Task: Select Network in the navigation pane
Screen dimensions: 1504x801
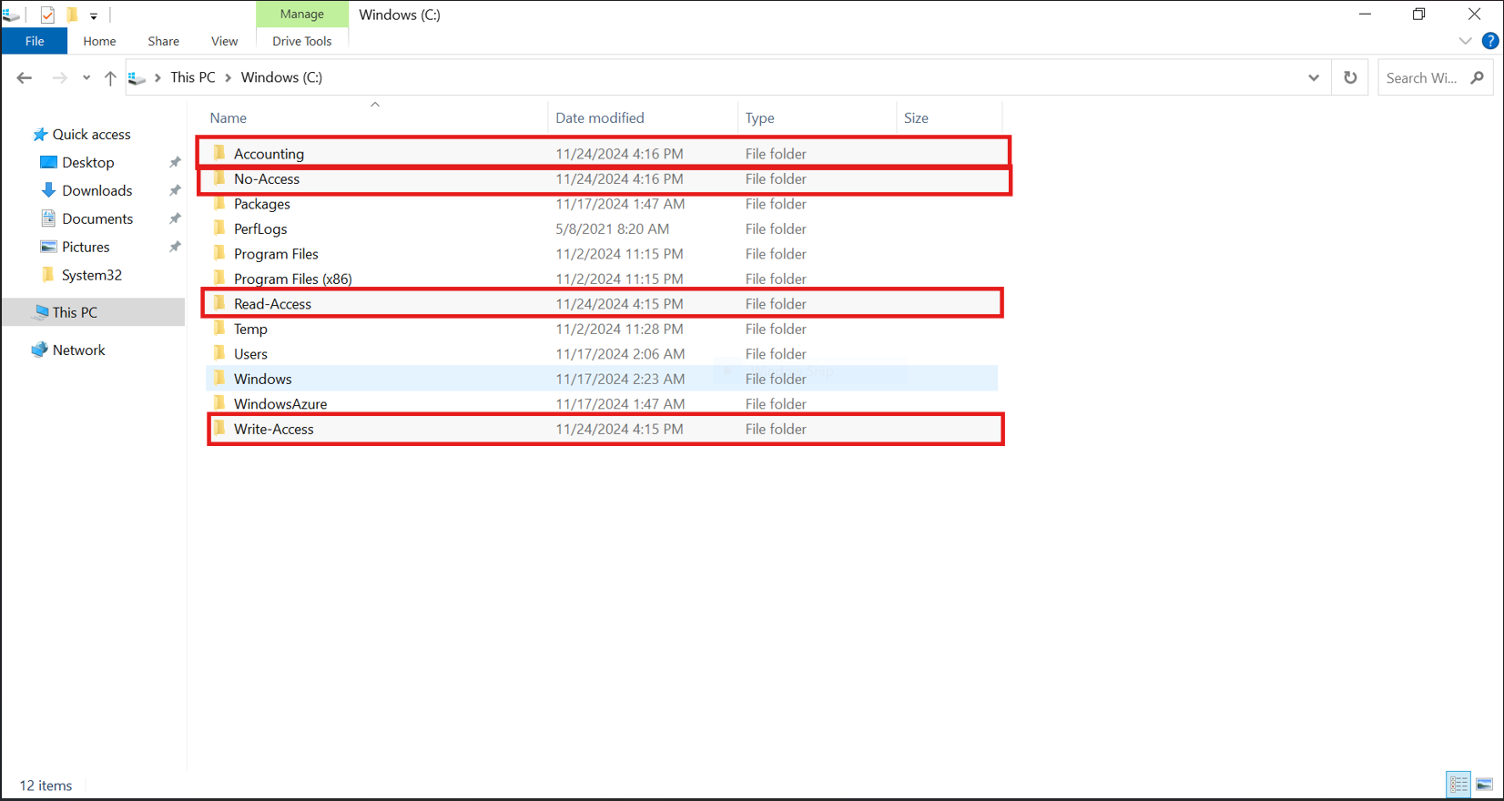Action: point(78,350)
